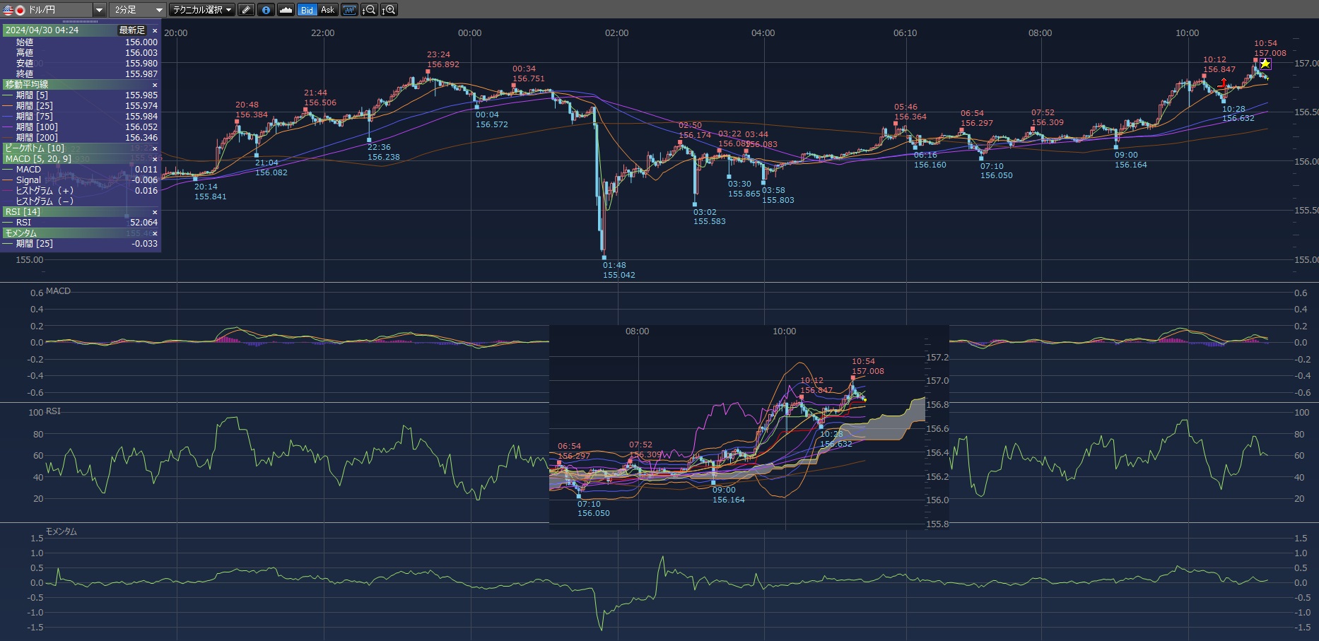Image resolution: width=1319 pixels, height=641 pixels.
Task: Open the テクニカル選択 dropdown menu
Action: pos(202,10)
